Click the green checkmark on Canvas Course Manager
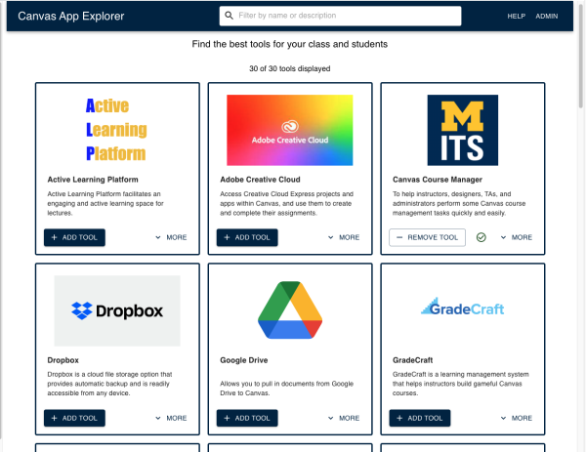Viewport: 586px width, 452px height. (x=481, y=237)
